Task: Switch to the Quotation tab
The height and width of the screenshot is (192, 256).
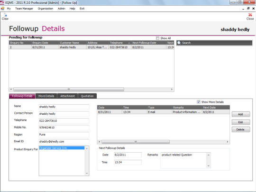Action: point(87,96)
